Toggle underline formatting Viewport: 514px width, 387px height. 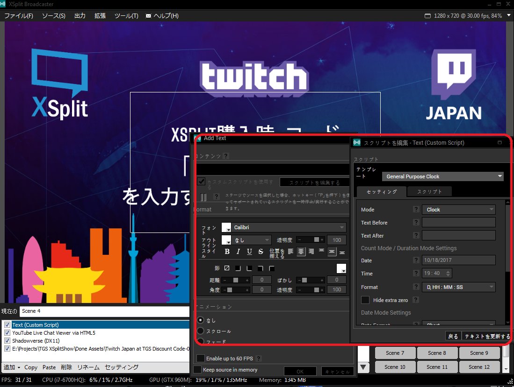[x=250, y=252]
